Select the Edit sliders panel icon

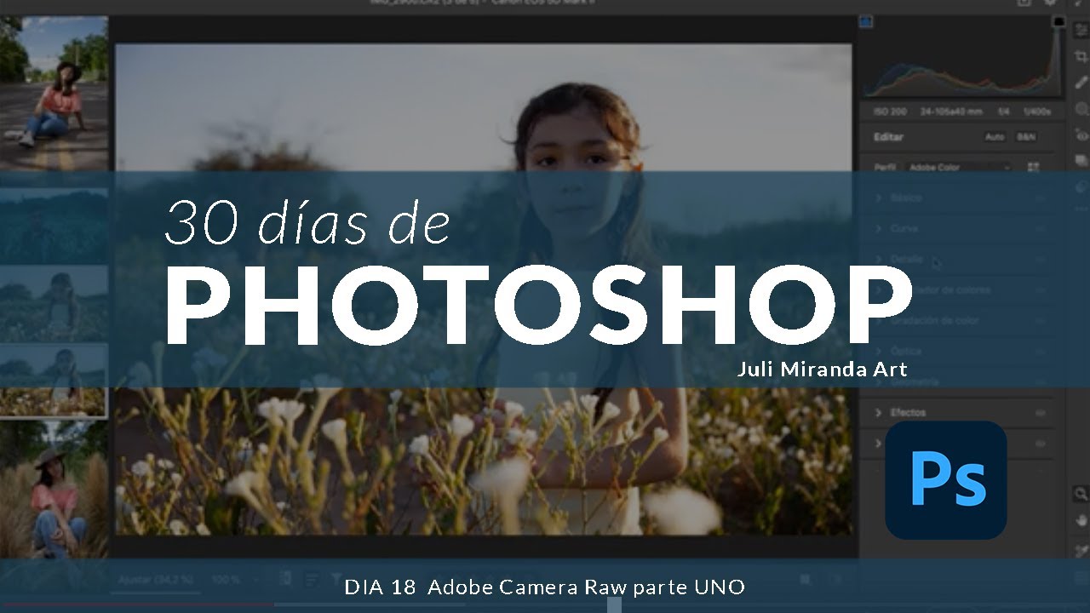pyautogui.click(x=1081, y=30)
